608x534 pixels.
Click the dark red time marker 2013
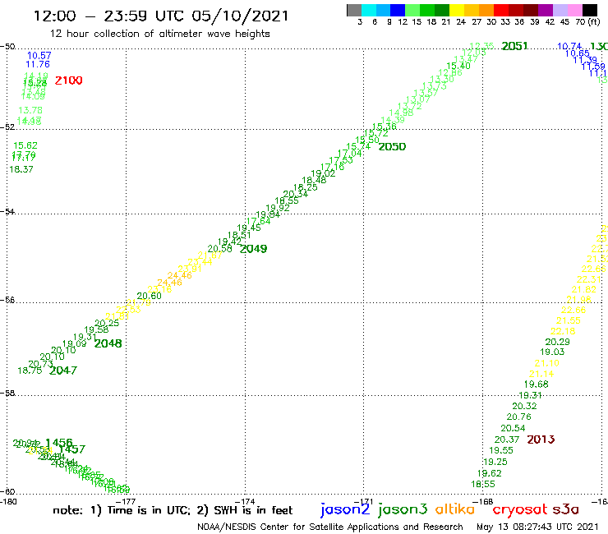tap(541, 440)
